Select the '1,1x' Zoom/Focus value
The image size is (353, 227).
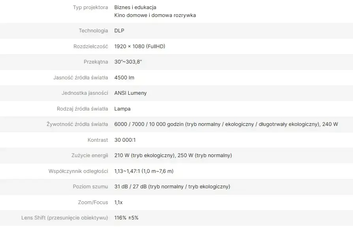(118, 203)
